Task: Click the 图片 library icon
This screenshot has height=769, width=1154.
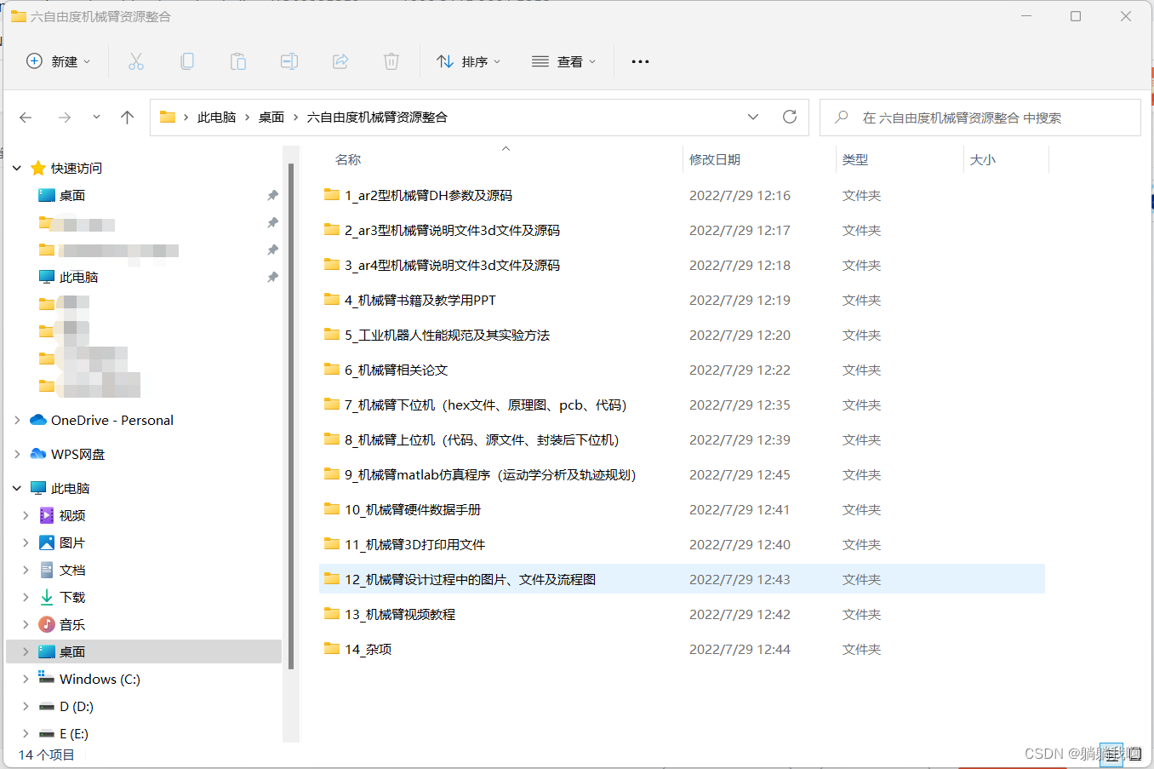Action: [x=47, y=542]
